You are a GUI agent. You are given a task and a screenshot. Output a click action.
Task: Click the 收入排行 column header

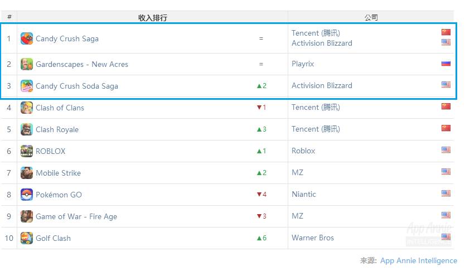point(152,18)
